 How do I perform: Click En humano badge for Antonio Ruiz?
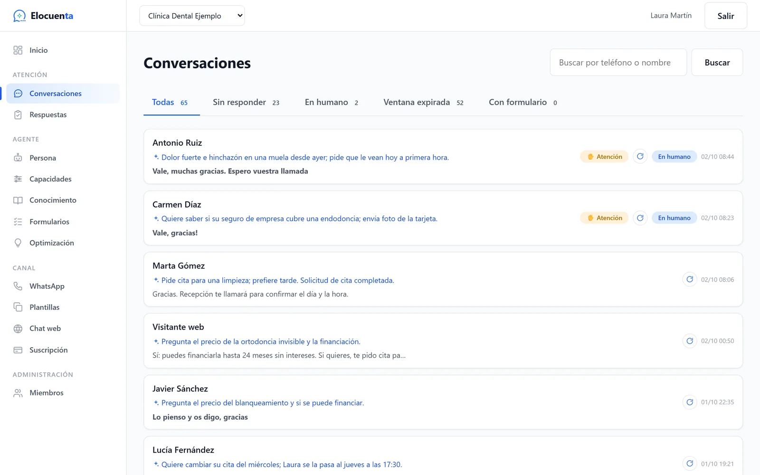pos(674,157)
